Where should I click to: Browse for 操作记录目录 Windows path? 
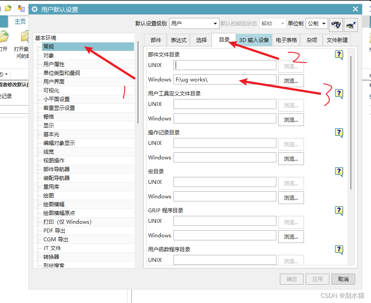tap(291, 159)
